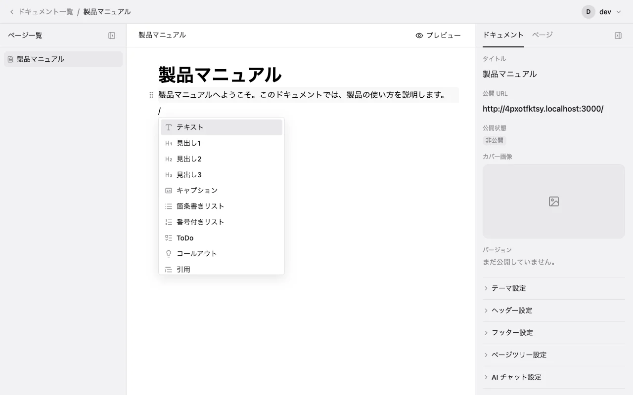Choose 引用 from the block menu
The image size is (633, 395).
222,269
